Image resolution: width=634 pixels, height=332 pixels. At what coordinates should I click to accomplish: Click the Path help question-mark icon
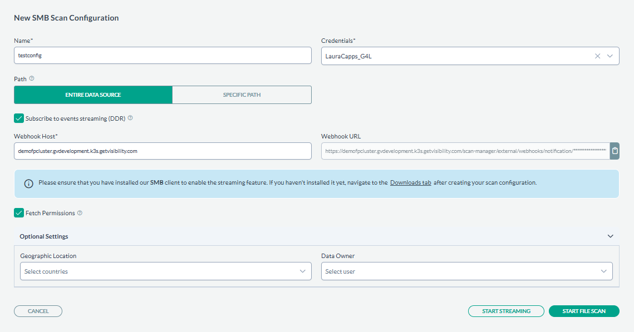point(32,78)
